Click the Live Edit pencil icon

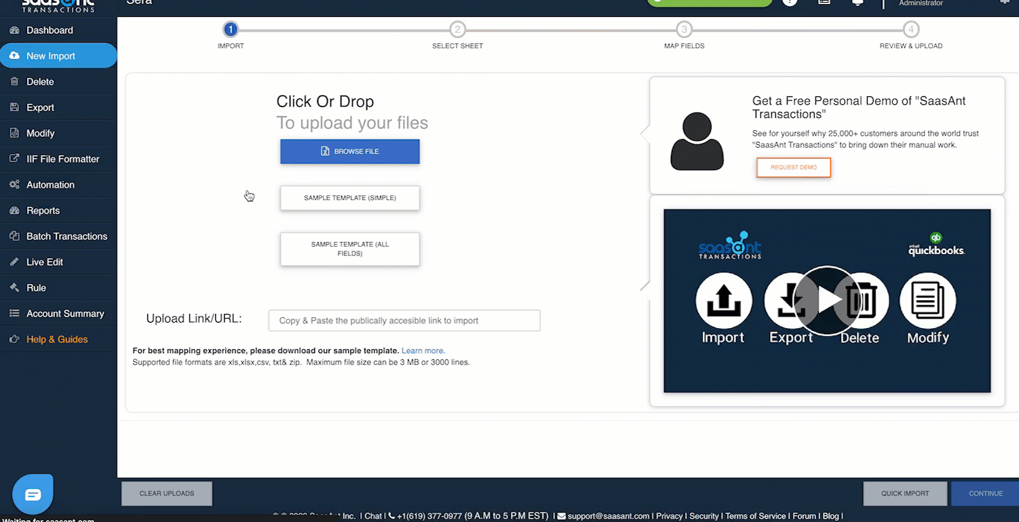[x=14, y=262]
